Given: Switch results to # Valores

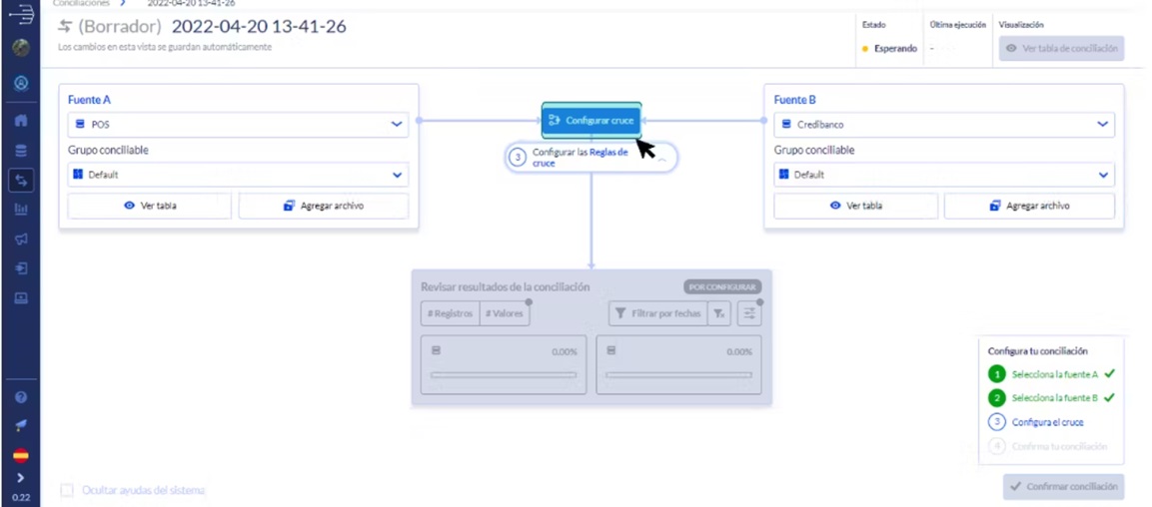Looking at the screenshot, I should click(x=504, y=313).
